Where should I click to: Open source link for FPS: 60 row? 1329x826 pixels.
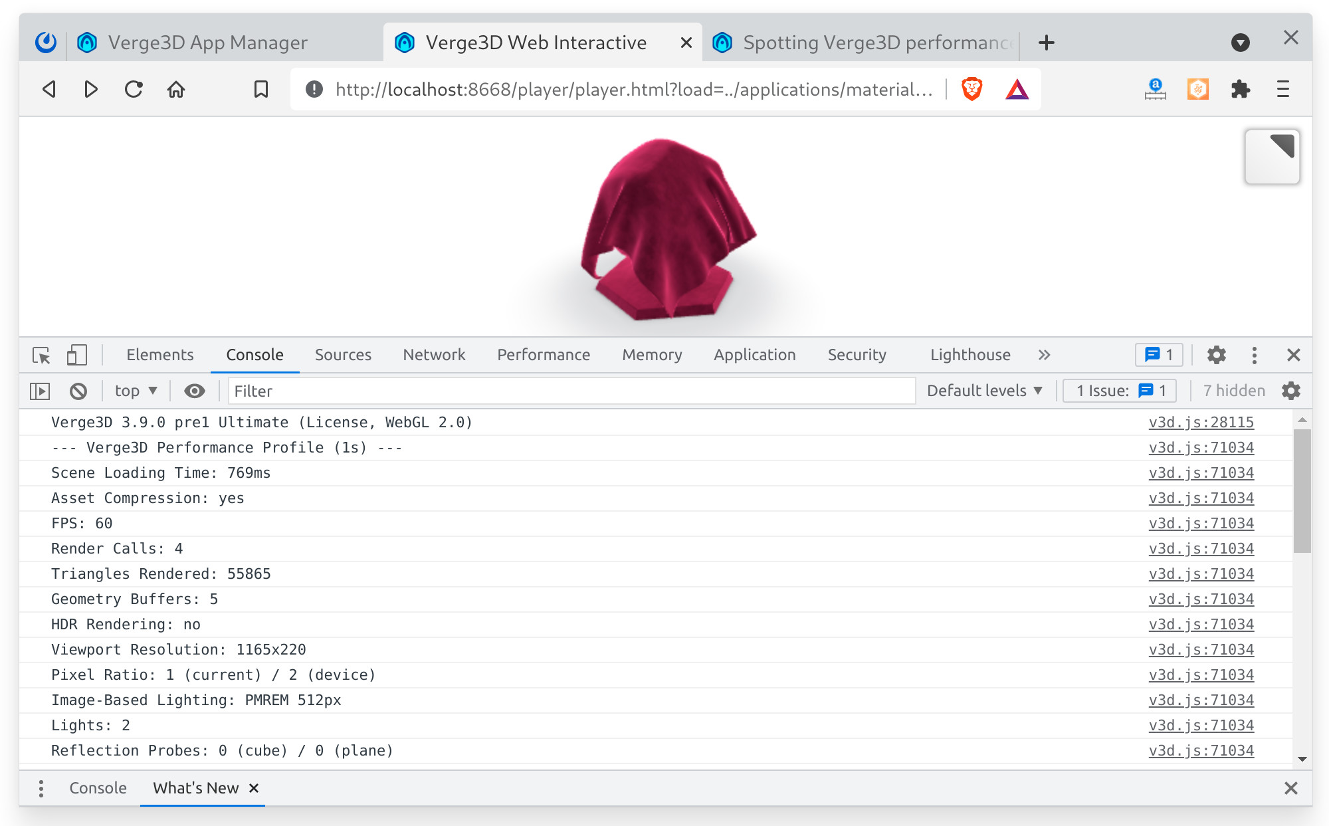1201,524
